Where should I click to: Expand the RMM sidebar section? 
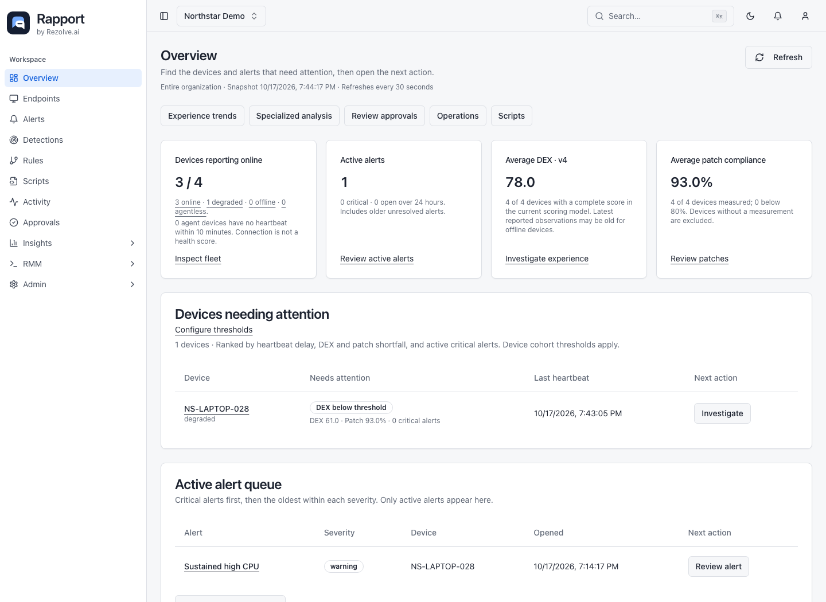(x=73, y=264)
